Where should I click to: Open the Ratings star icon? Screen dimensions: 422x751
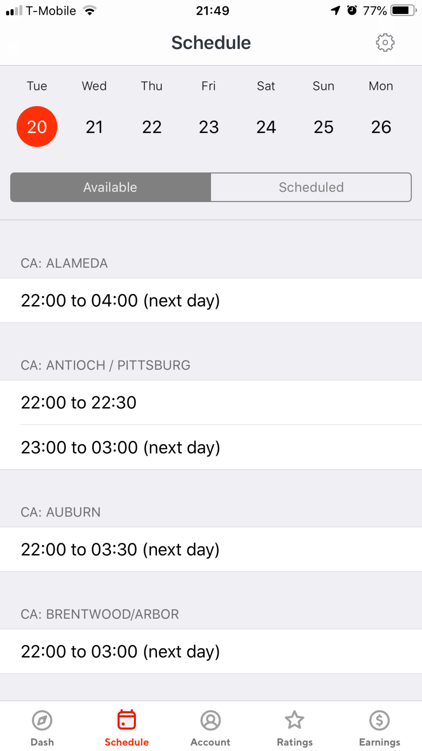[295, 721]
